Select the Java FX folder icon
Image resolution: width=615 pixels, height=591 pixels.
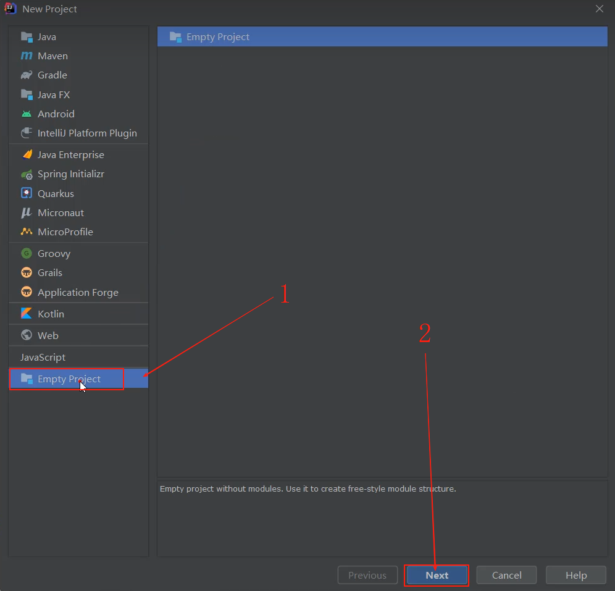tap(27, 94)
